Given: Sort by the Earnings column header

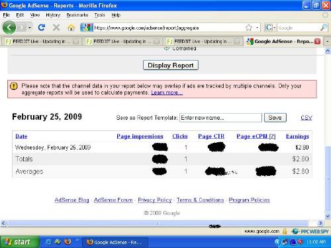Looking at the screenshot, I should click(x=297, y=136).
